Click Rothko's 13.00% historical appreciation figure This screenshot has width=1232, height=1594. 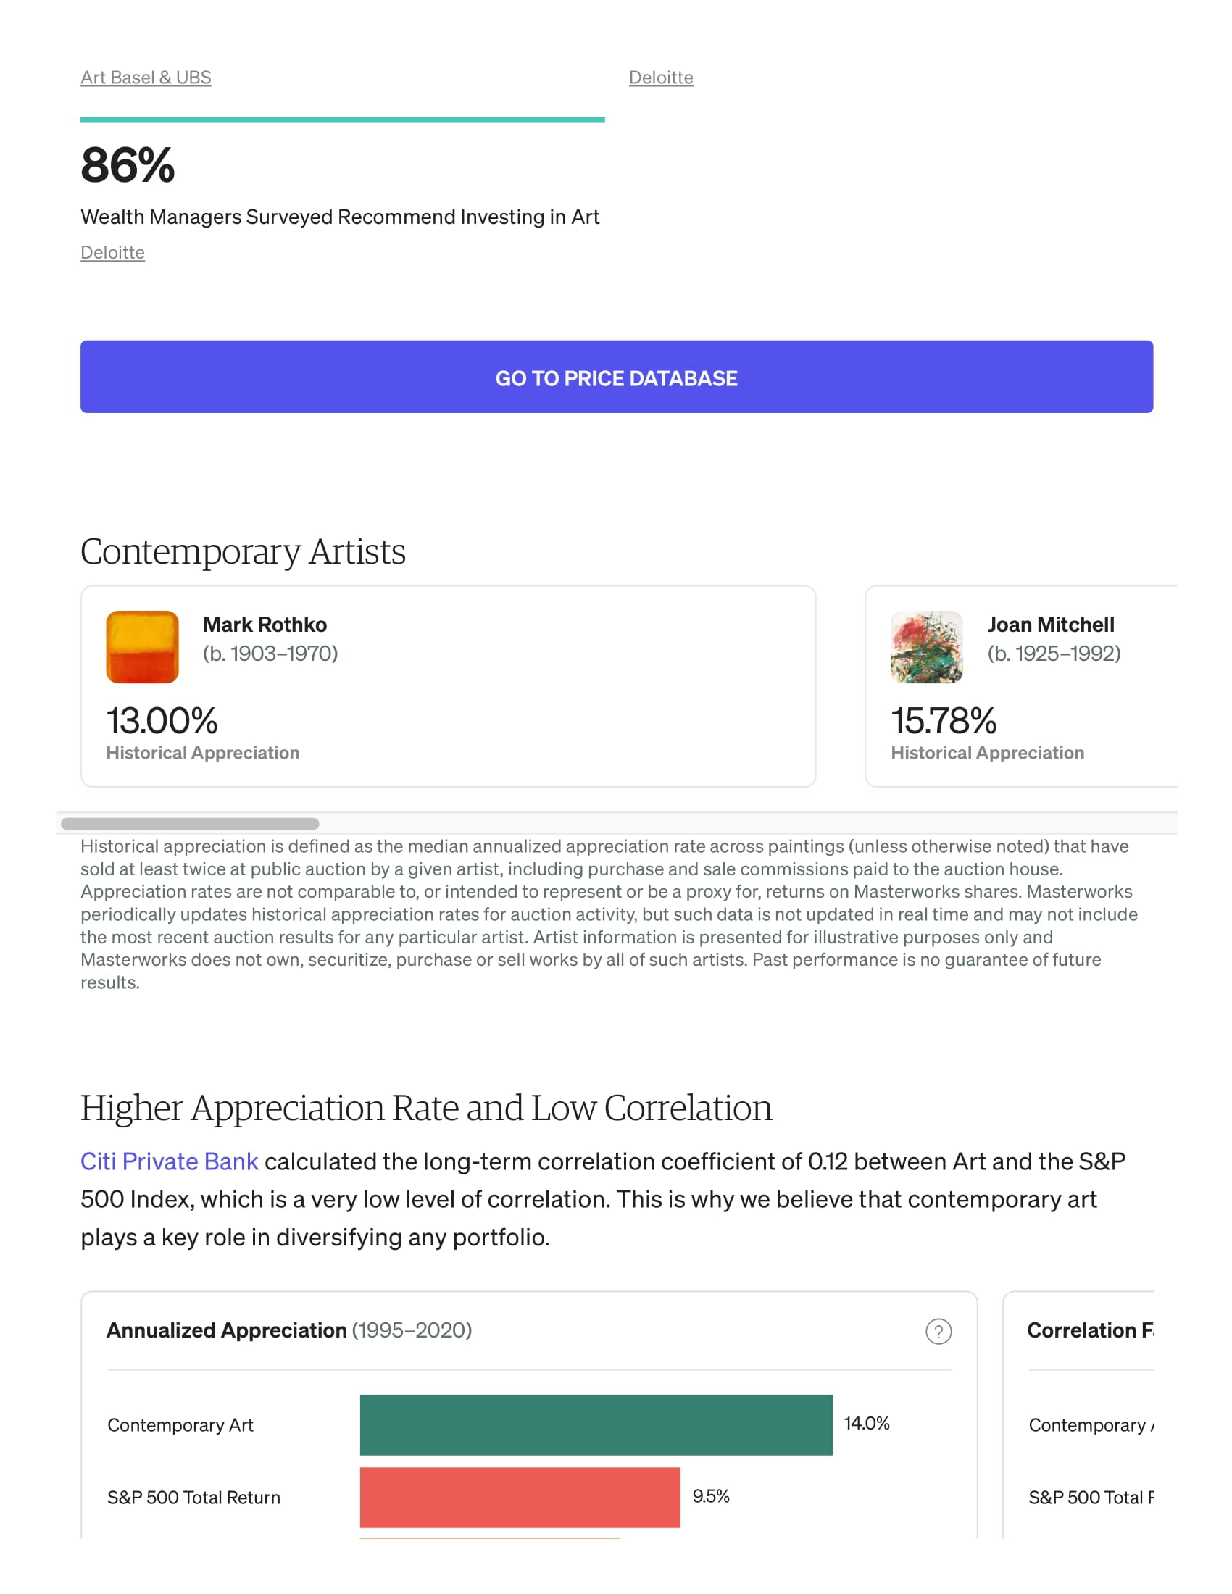pyautogui.click(x=162, y=720)
